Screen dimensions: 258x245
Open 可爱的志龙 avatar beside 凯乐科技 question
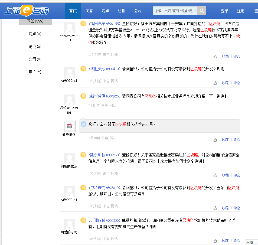point(69,159)
